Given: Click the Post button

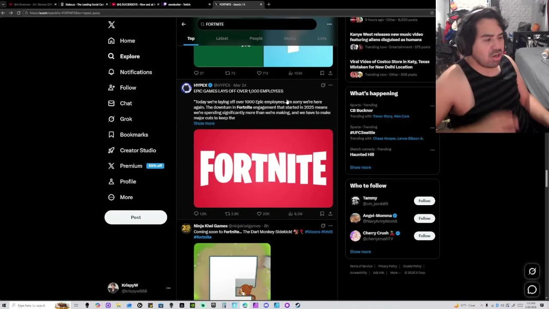Looking at the screenshot, I should pos(136,218).
